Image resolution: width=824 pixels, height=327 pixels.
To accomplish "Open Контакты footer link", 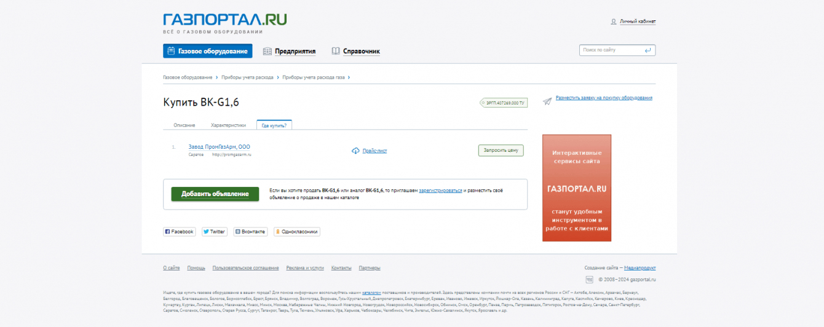I will (341, 268).
